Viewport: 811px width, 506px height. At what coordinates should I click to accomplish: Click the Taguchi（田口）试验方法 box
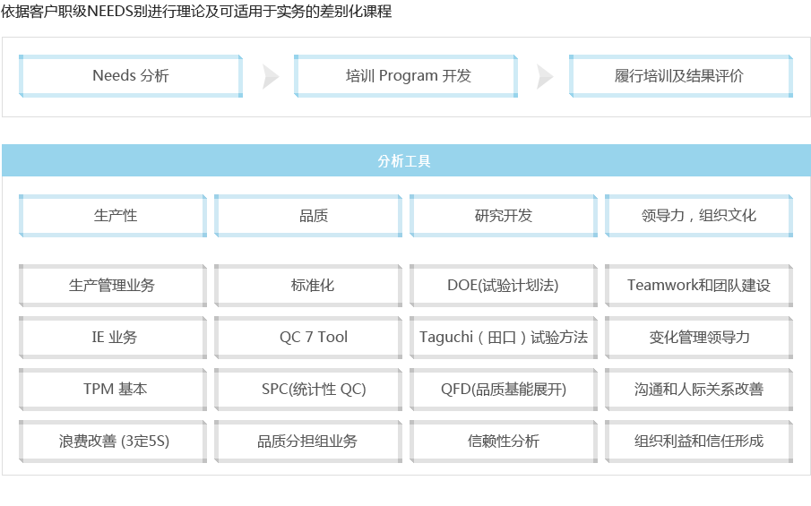(504, 338)
